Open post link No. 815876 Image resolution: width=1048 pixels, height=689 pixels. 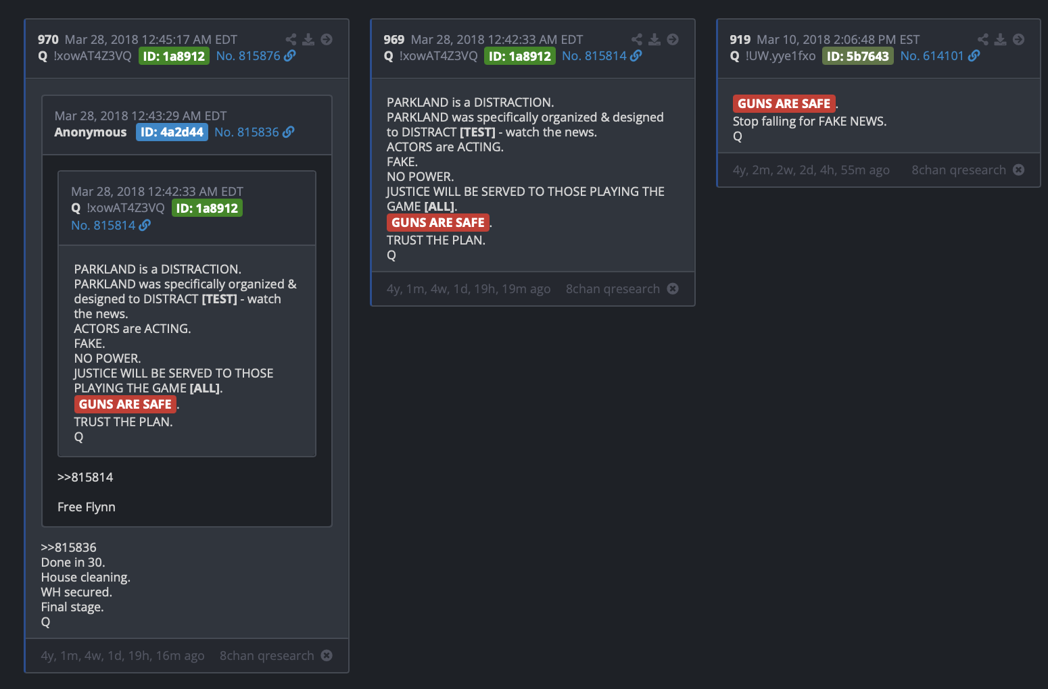pyautogui.click(x=248, y=56)
